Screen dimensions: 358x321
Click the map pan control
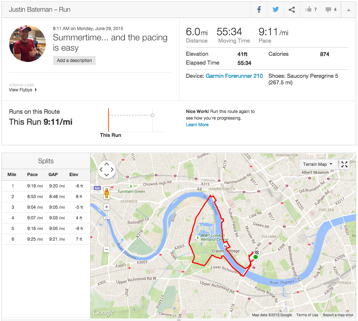pyautogui.click(x=107, y=169)
